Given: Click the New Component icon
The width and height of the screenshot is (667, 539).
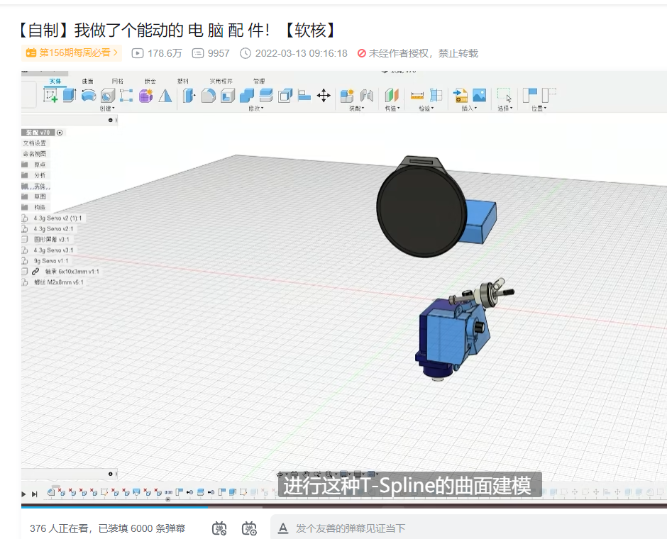Looking at the screenshot, I should (x=347, y=96).
